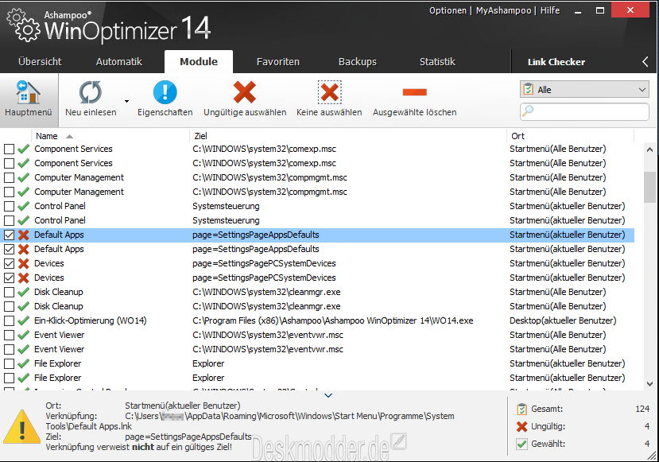Select the Ein-Klick-Optimierung (WO14) entry

pyautogui.click(x=91, y=320)
